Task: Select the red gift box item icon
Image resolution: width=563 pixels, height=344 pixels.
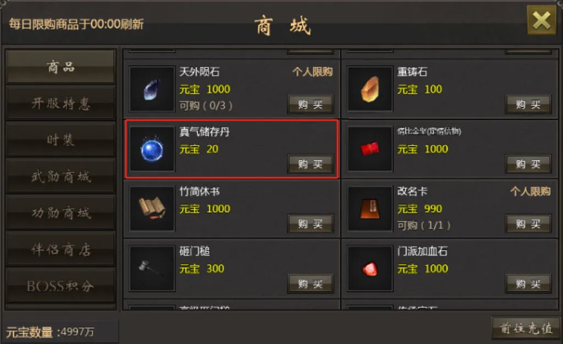Action: pos(370,149)
